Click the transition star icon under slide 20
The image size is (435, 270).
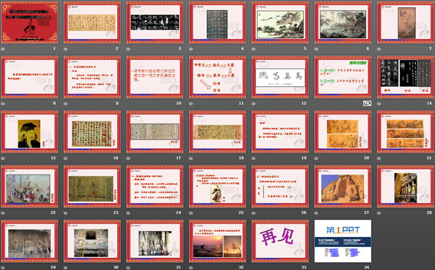pyautogui.click(x=316, y=158)
